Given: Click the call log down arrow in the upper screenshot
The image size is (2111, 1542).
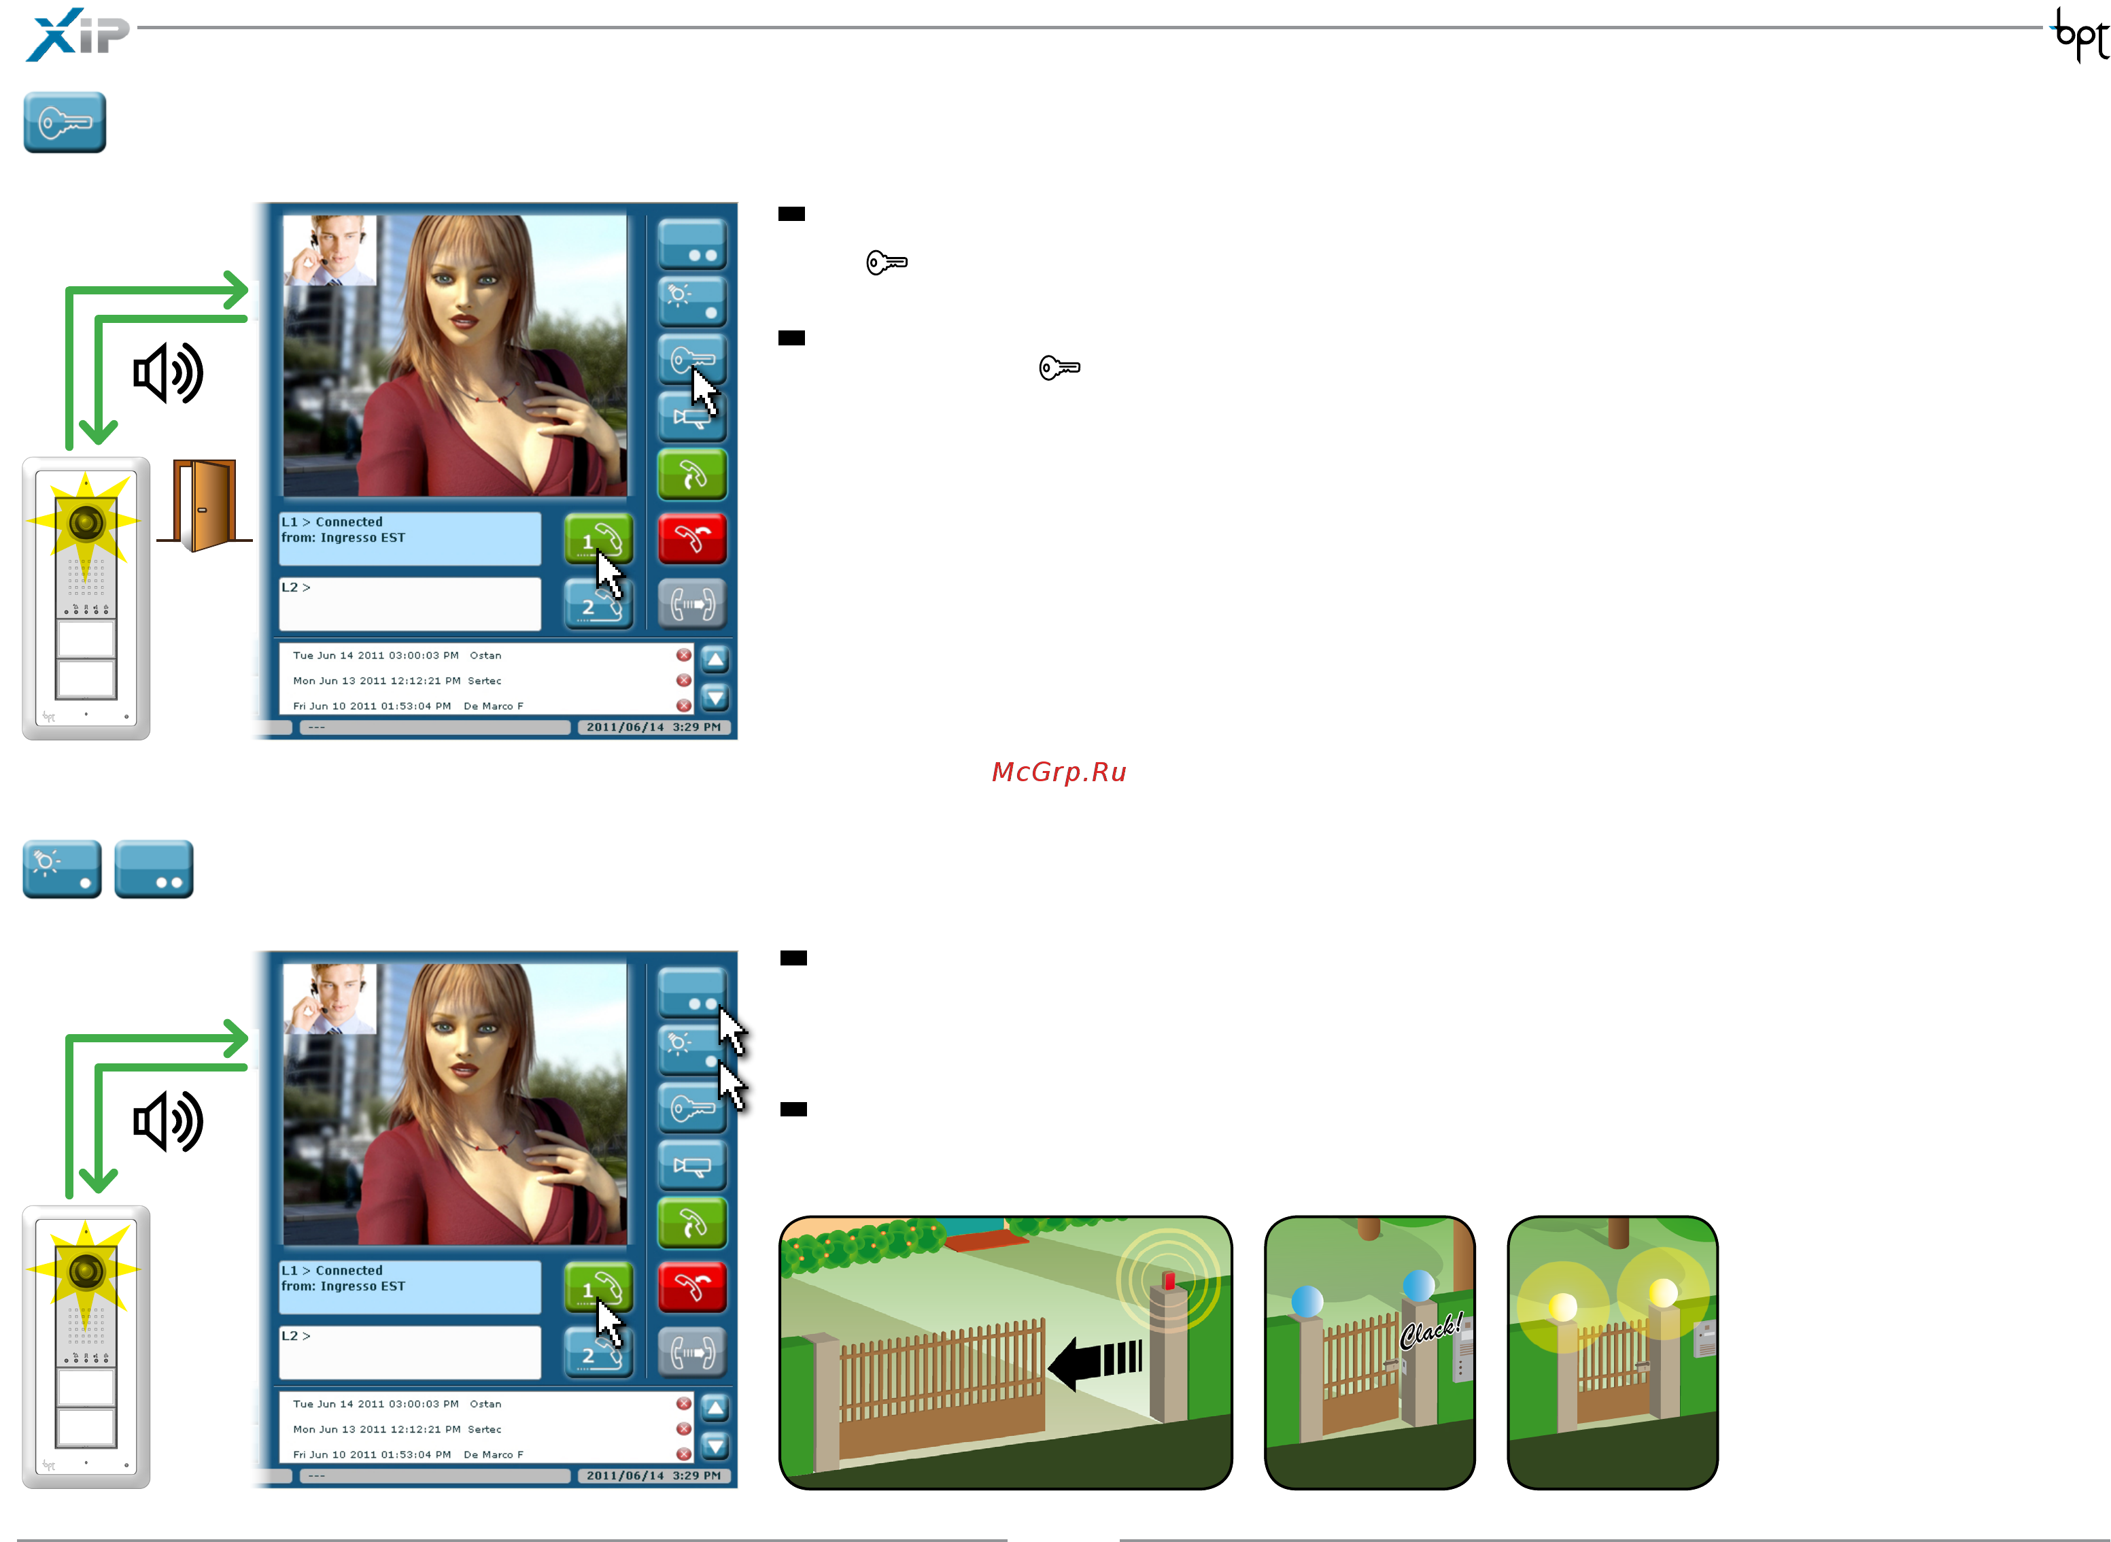Looking at the screenshot, I should 715,698.
